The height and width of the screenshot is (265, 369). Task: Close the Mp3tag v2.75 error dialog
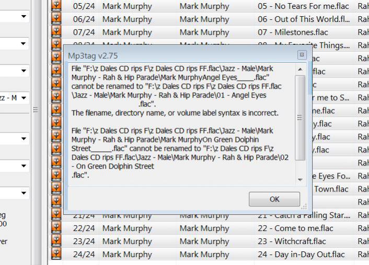tap(302, 55)
